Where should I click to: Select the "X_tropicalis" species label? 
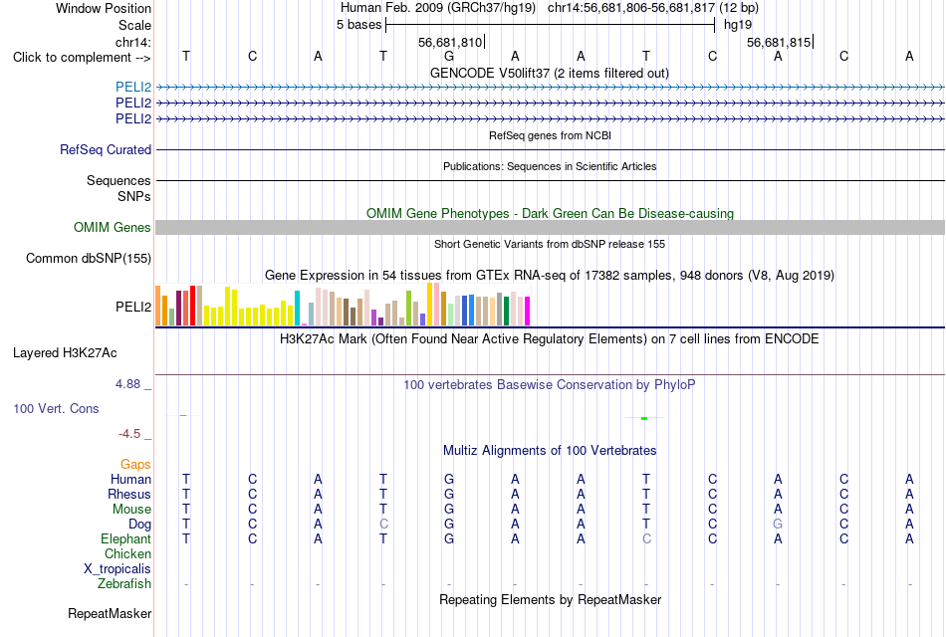coord(118,569)
